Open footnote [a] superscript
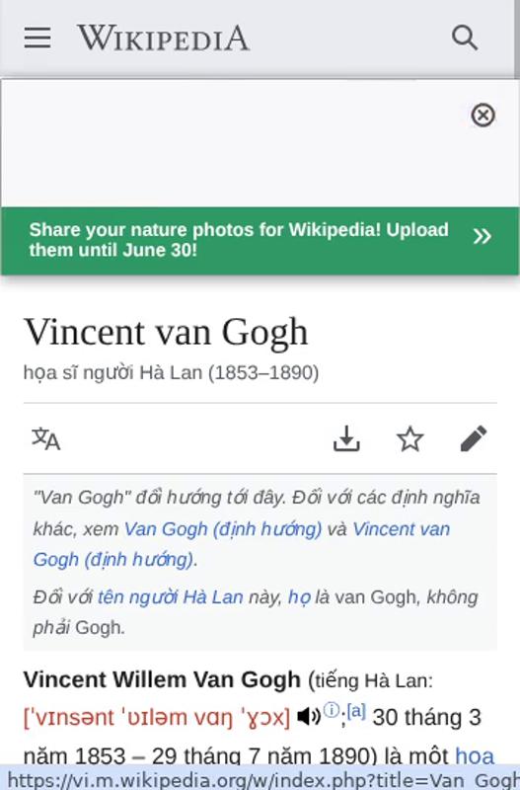 [356, 711]
